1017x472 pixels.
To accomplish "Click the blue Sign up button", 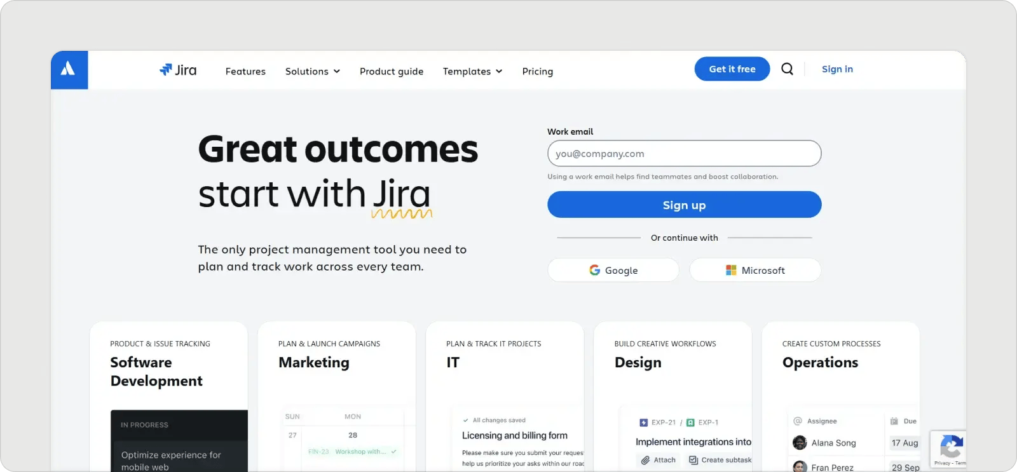I will point(685,205).
